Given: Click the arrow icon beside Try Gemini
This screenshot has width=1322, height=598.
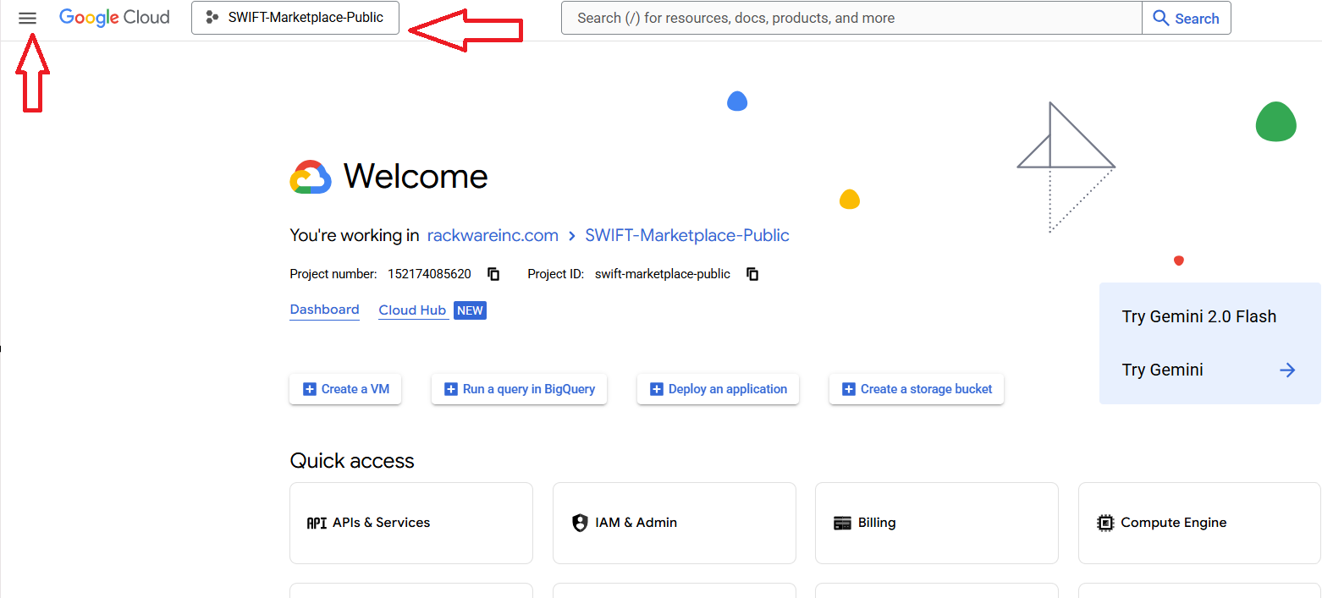Looking at the screenshot, I should (1287, 370).
